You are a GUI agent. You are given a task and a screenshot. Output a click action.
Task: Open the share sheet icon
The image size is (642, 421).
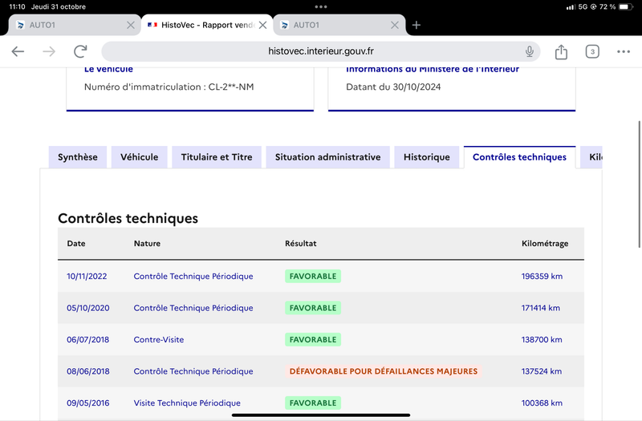[x=561, y=51]
